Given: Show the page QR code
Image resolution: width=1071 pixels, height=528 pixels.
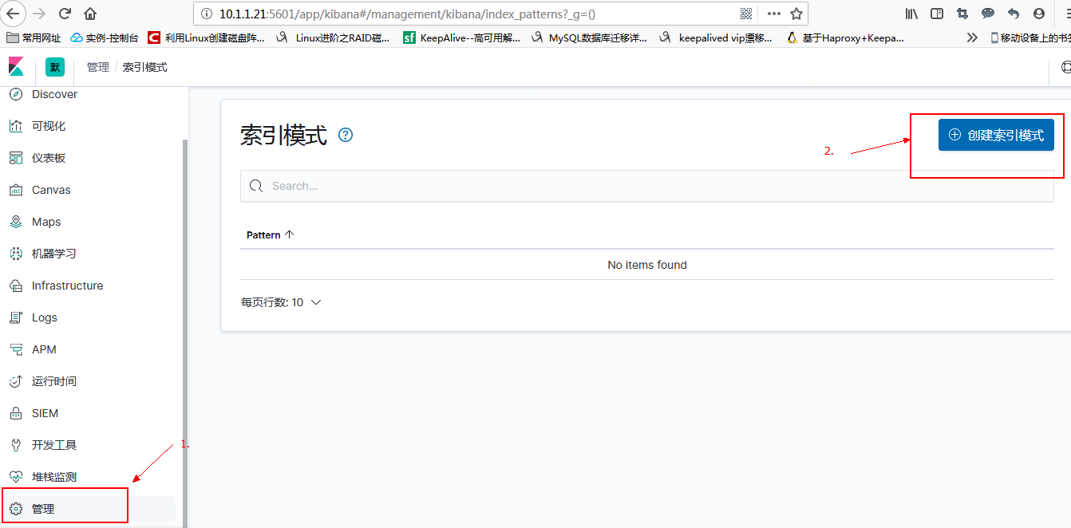Looking at the screenshot, I should click(746, 14).
